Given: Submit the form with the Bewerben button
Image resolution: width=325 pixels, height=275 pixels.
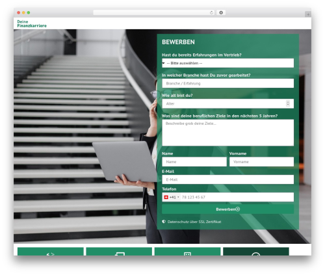Looking at the screenshot, I should coord(227,209).
